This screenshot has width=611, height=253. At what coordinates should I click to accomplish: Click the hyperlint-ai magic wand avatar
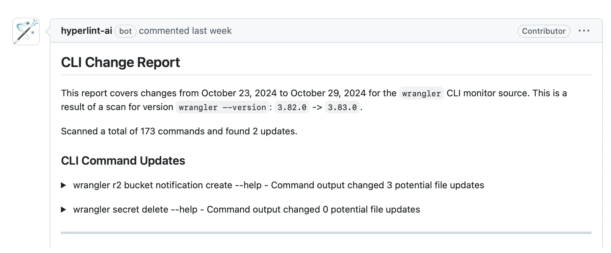click(26, 32)
